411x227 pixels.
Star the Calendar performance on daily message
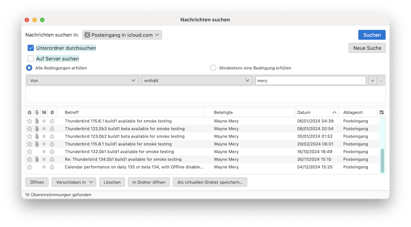click(x=30, y=167)
